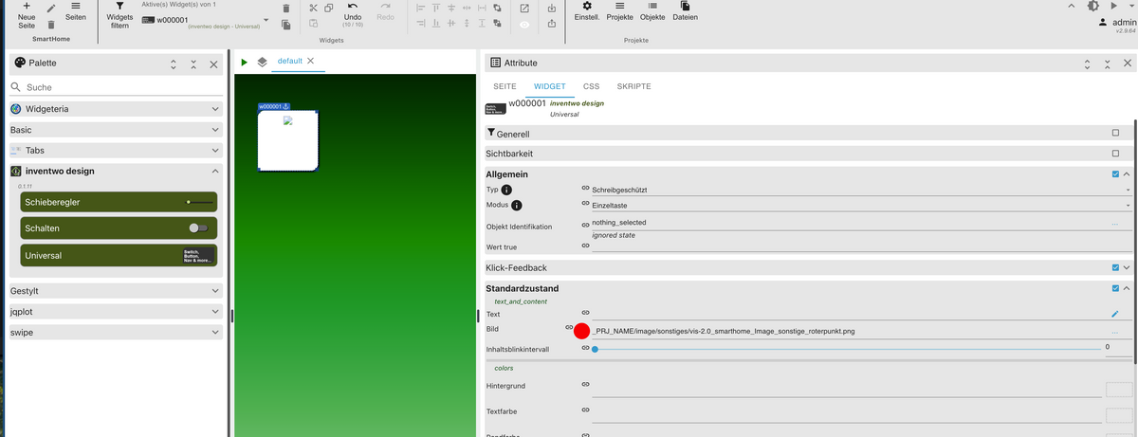Select the default view tab
The image size is (1138, 437).
pos(290,61)
